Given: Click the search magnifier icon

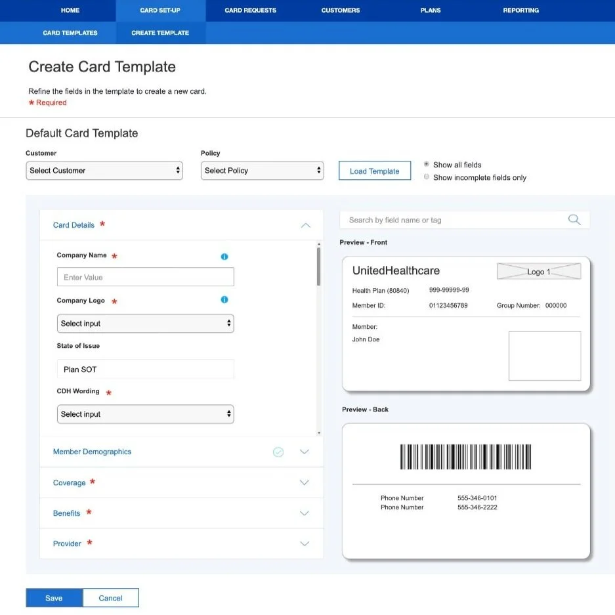Looking at the screenshot, I should click(x=574, y=220).
